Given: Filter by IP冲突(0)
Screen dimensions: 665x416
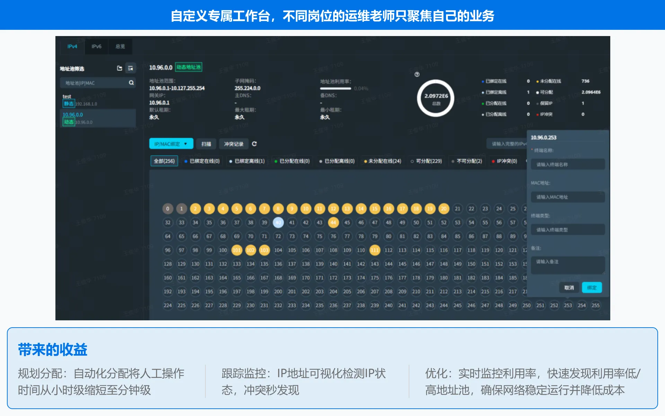Looking at the screenshot, I should [504, 161].
